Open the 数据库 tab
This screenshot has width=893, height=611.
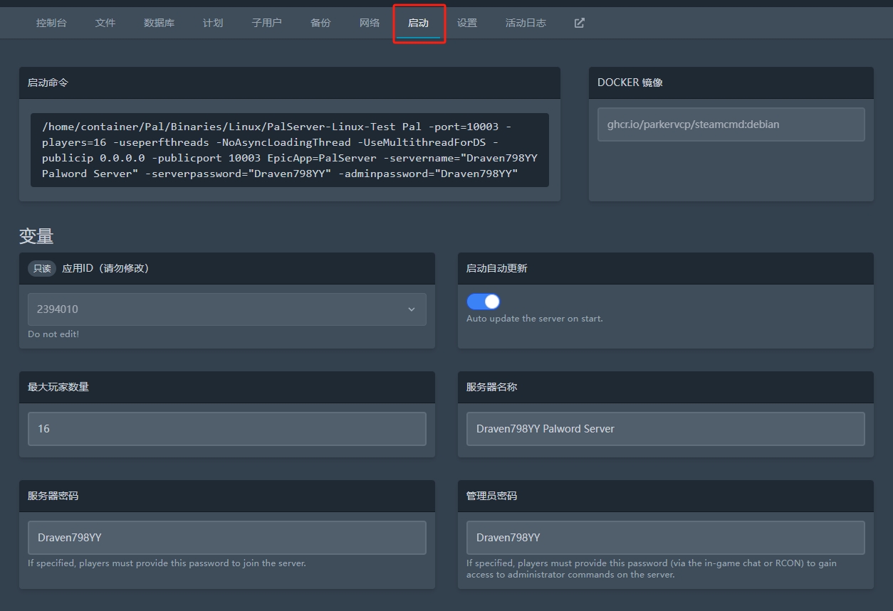coord(159,23)
